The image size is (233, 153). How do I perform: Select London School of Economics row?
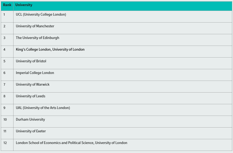(116, 145)
